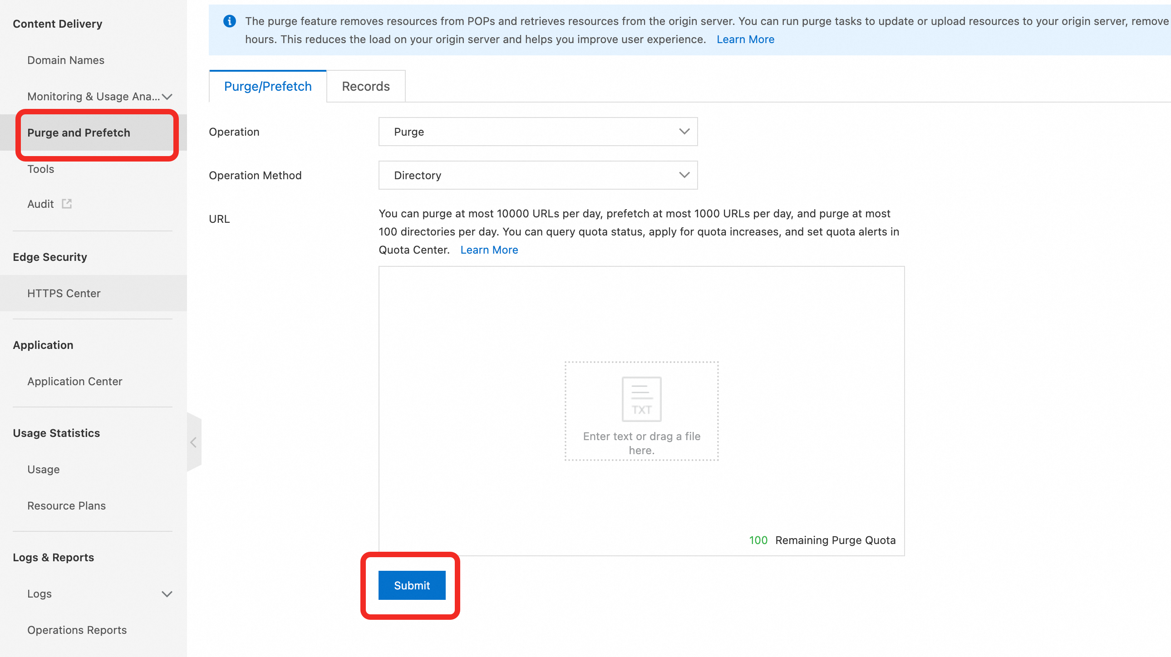Open Domain Names in sidebar
Screen dimensions: 1171x657
pos(66,60)
